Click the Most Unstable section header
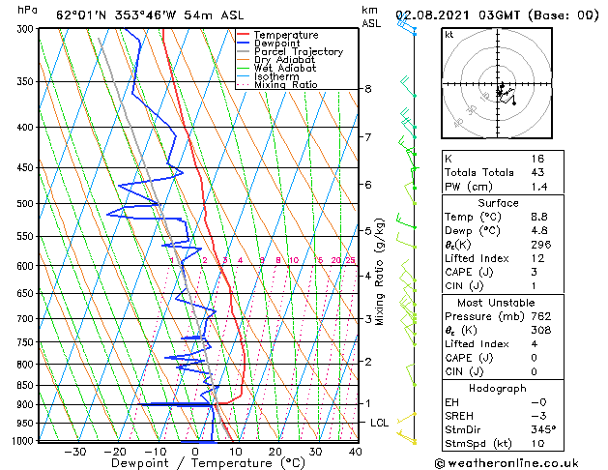Image resolution: width=608 pixels, height=470 pixels. pyautogui.click(x=496, y=303)
